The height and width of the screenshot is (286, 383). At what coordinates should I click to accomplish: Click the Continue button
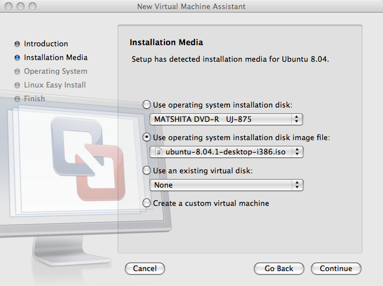336,269
